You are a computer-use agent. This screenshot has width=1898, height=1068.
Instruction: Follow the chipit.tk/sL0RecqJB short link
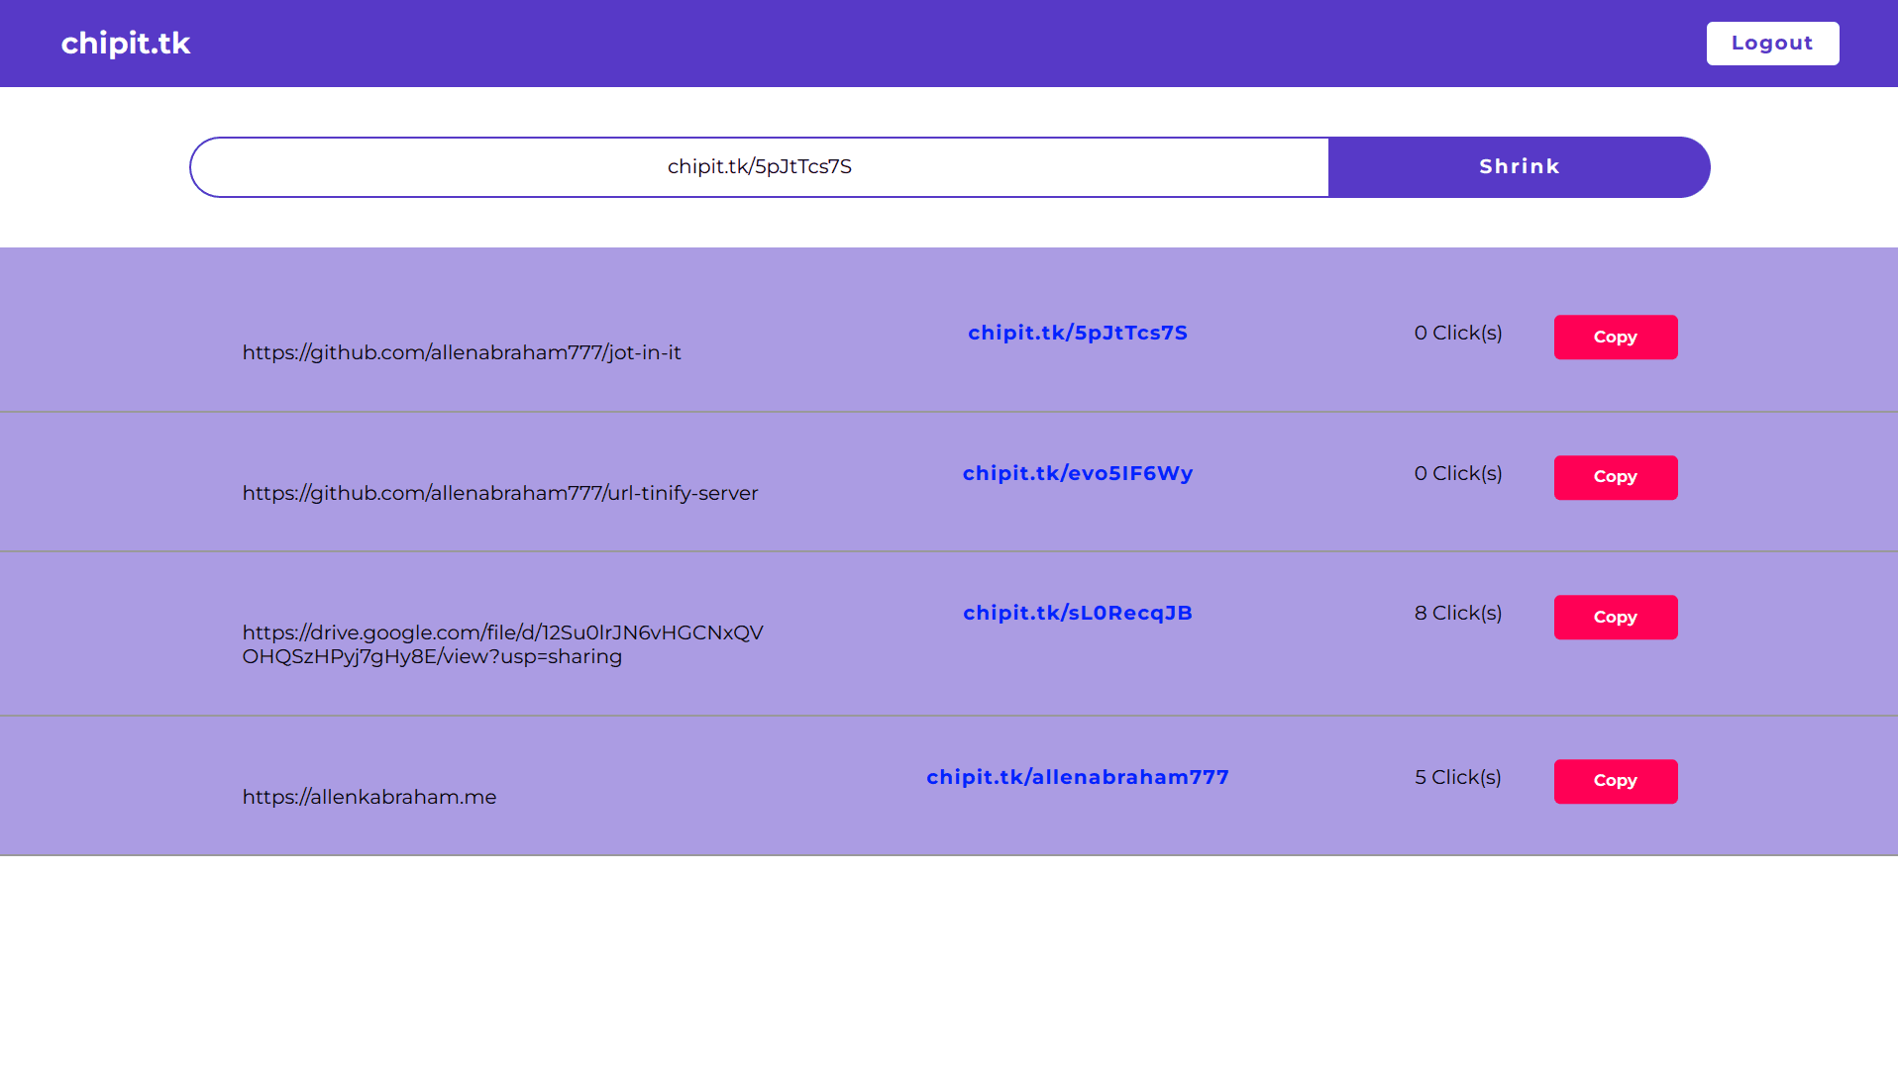[x=1077, y=614]
